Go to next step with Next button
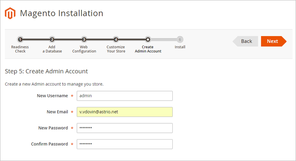Viewport: 296px width, 161px height. (x=274, y=41)
